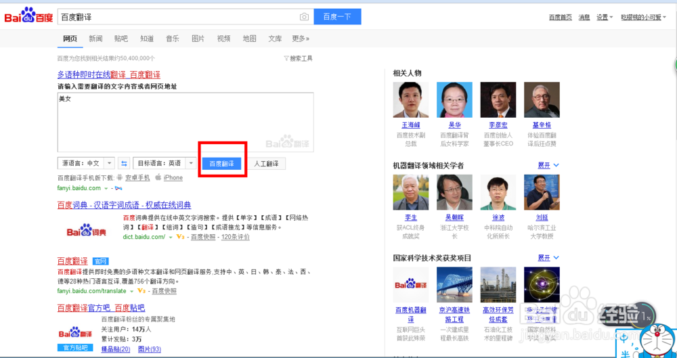This screenshot has height=358, width=677.
Task: Open 百度翻译官方吧 result link
Action: click(101, 308)
